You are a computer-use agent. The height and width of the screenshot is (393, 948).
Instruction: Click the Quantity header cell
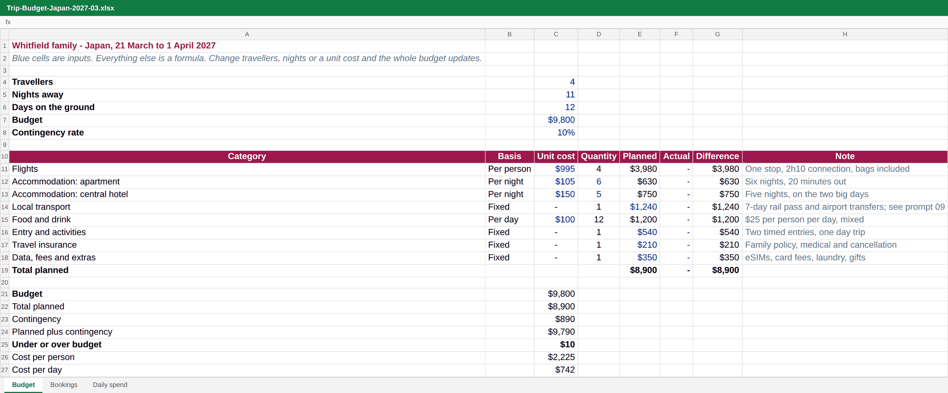pyautogui.click(x=598, y=156)
